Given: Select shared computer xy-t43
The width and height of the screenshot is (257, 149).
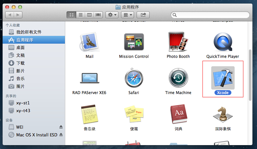Looking at the screenshot, I should coord(34,111).
